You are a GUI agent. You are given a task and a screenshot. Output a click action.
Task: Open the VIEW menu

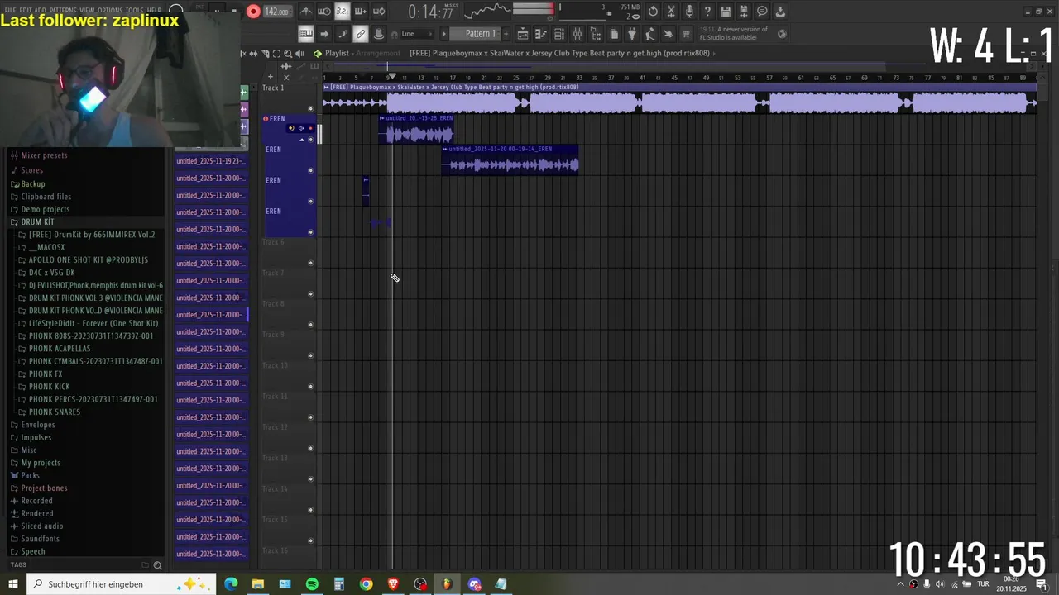(87, 10)
